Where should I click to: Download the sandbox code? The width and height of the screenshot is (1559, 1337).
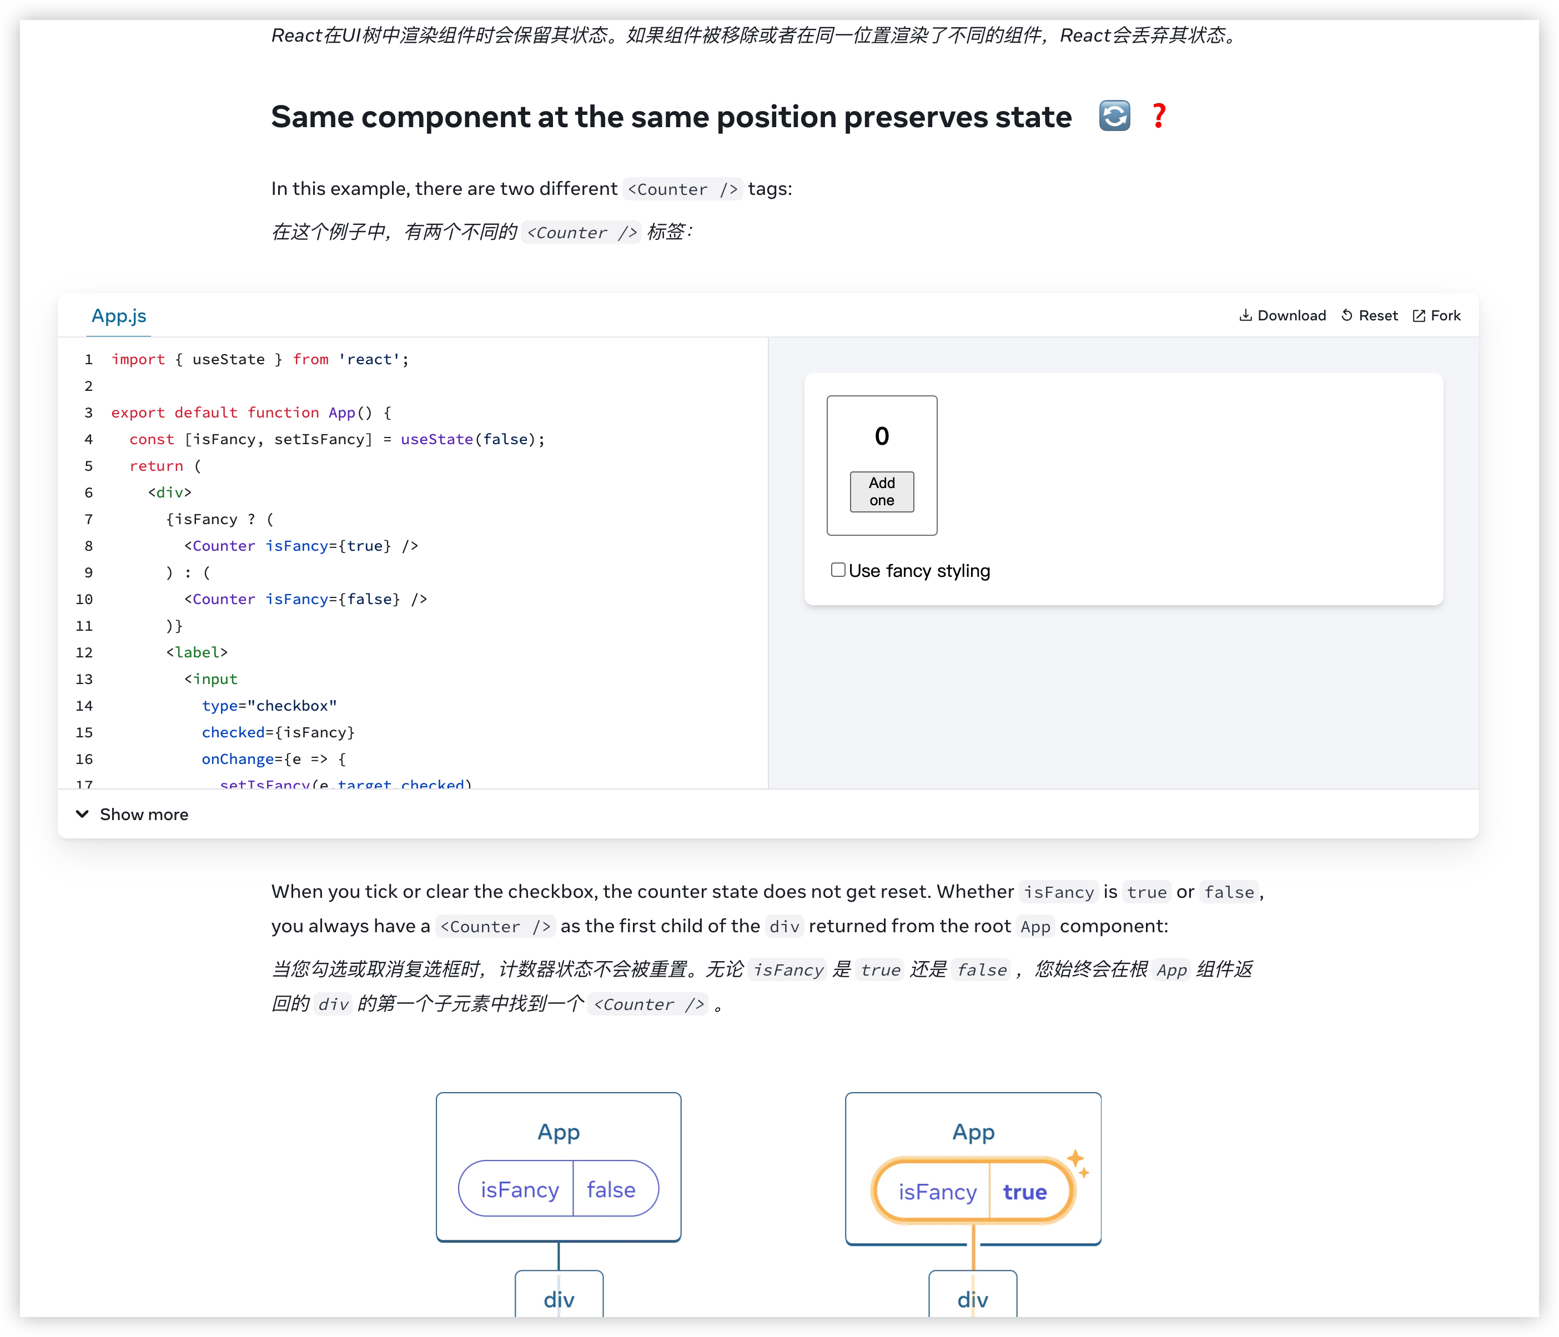click(x=1282, y=315)
